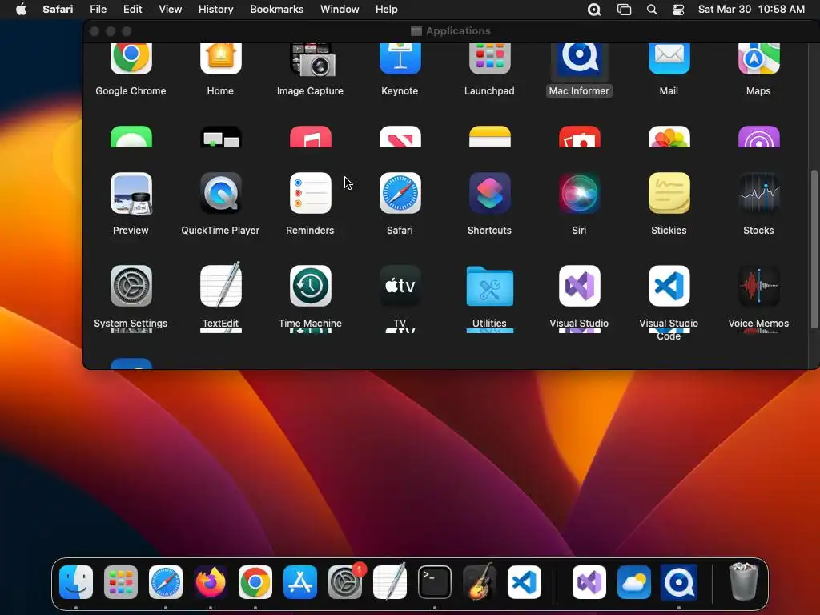Open Mac Informer from the Dock
The height and width of the screenshot is (615, 820).
point(679,582)
